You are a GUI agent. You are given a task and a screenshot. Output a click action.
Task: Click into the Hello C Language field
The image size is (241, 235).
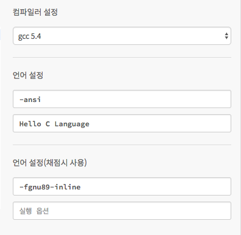122,123
